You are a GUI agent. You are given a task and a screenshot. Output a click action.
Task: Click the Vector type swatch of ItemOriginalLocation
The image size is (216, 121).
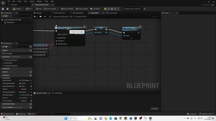20,83
